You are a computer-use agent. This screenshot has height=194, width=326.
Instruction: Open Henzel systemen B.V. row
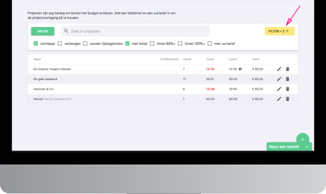(163, 99)
